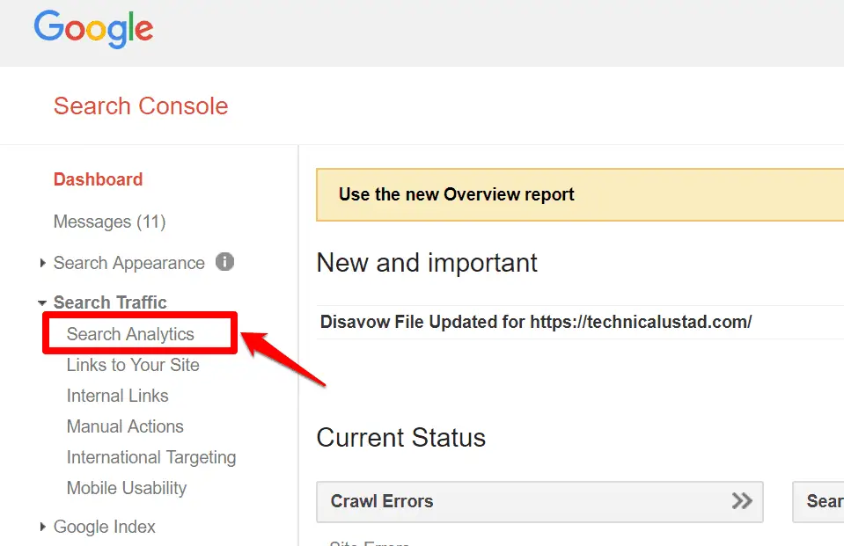Open Internal Links
Screen dimensions: 844x546
[117, 396]
